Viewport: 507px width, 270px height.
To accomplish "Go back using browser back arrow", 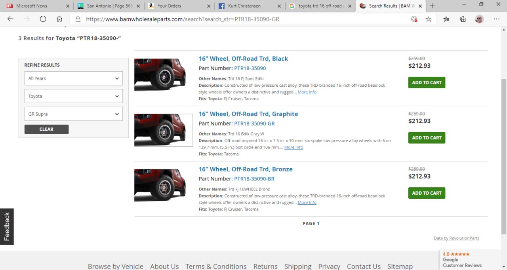I will 10,19.
